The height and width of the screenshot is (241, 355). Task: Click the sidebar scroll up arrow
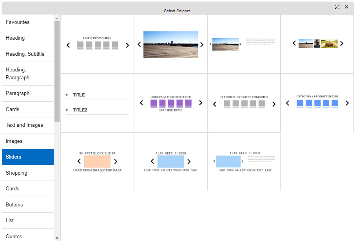(57, 18)
